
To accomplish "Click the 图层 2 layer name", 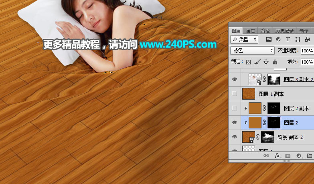I will 291,123.
